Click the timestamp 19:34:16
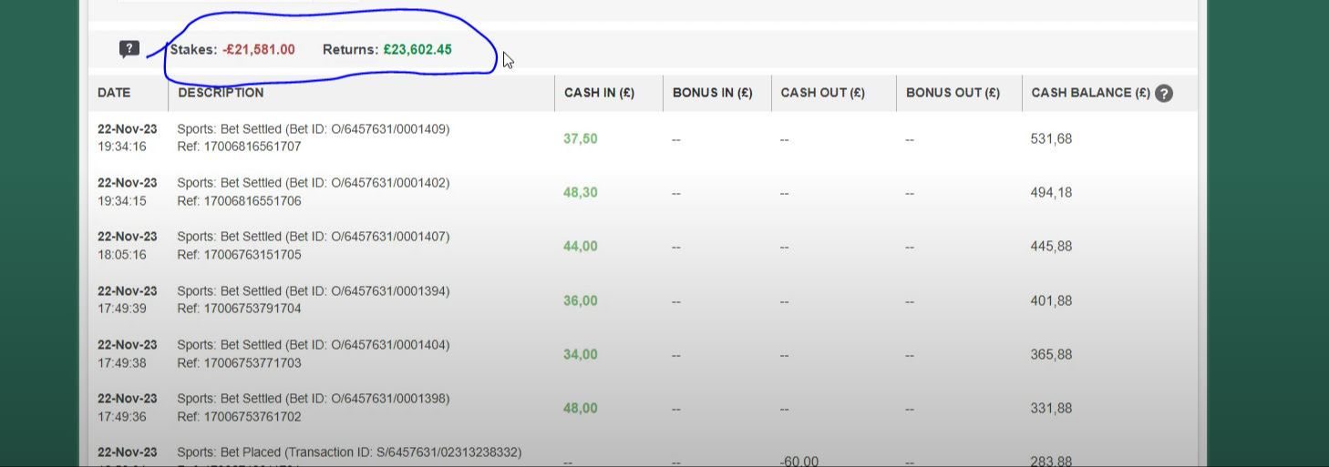1329x467 pixels. [x=122, y=147]
